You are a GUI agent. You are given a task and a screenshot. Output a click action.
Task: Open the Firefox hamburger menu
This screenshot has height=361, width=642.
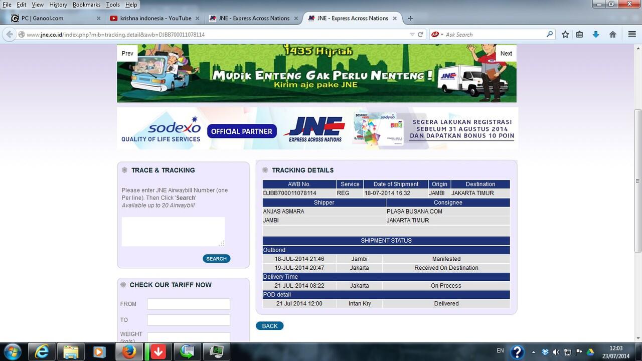[x=632, y=35]
